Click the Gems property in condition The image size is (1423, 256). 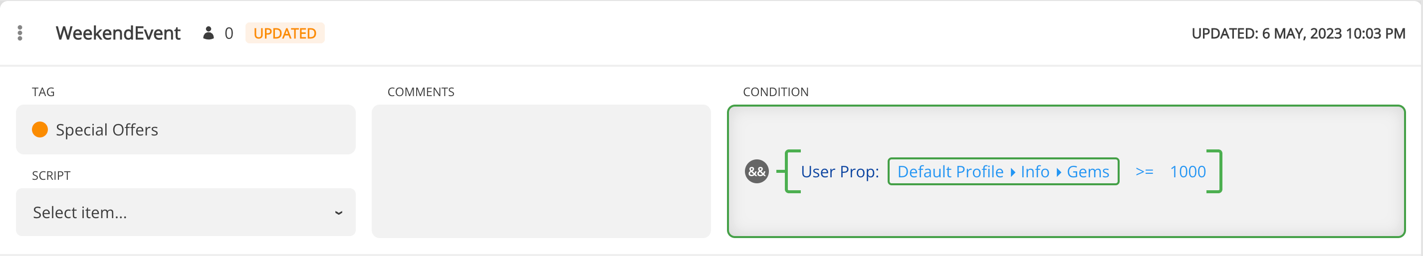pyautogui.click(x=1088, y=172)
